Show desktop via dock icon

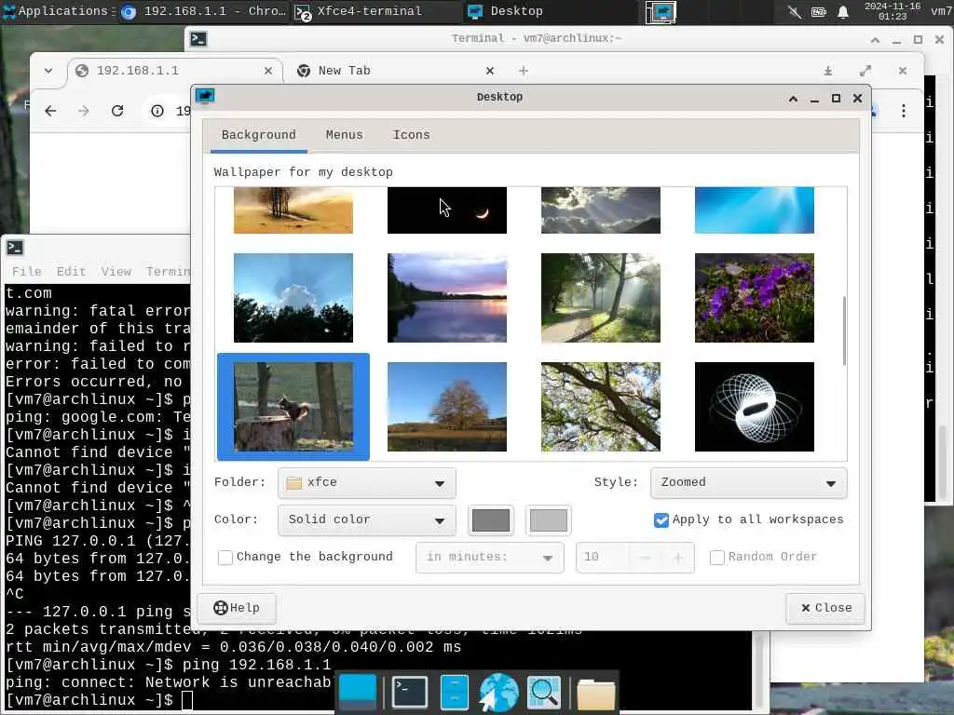tap(357, 692)
